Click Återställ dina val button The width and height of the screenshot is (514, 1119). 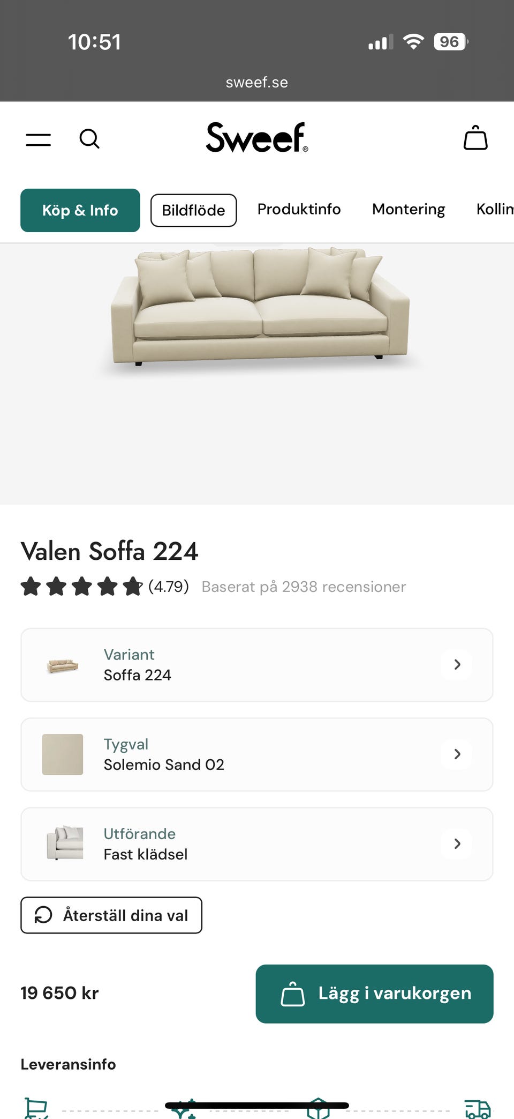click(111, 915)
